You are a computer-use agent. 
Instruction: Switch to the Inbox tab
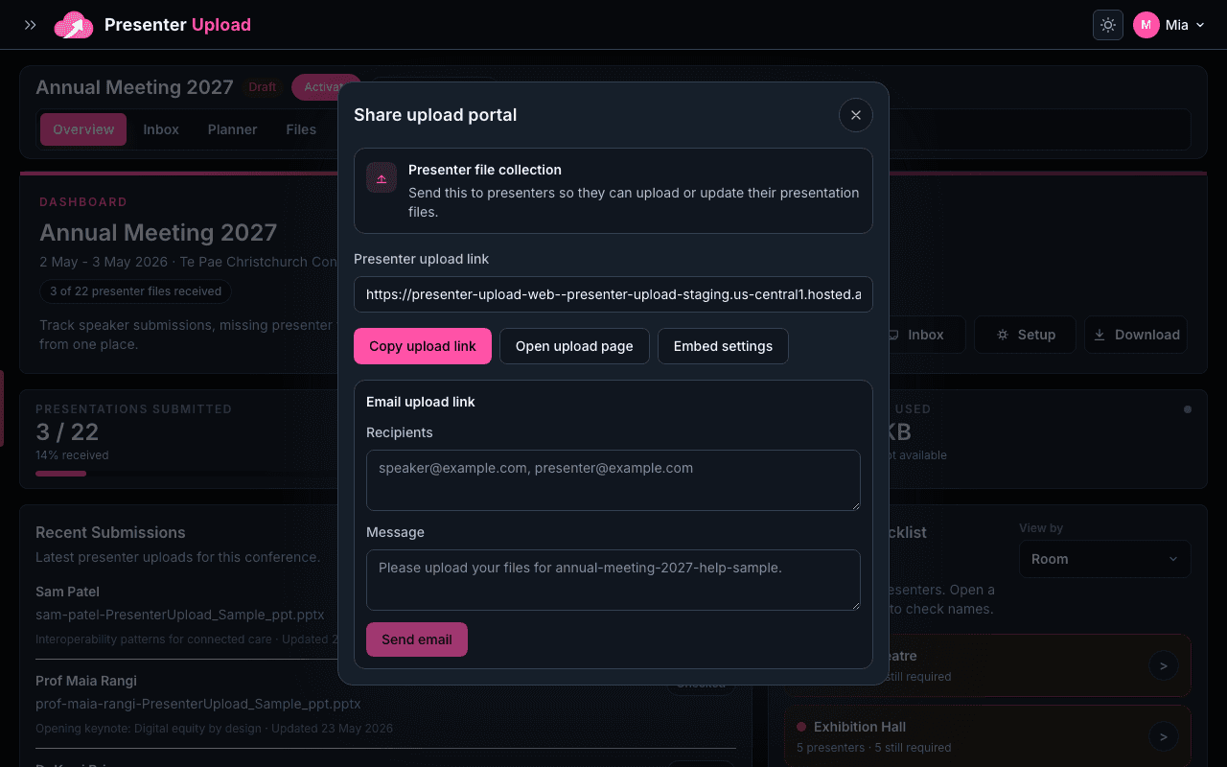161,129
